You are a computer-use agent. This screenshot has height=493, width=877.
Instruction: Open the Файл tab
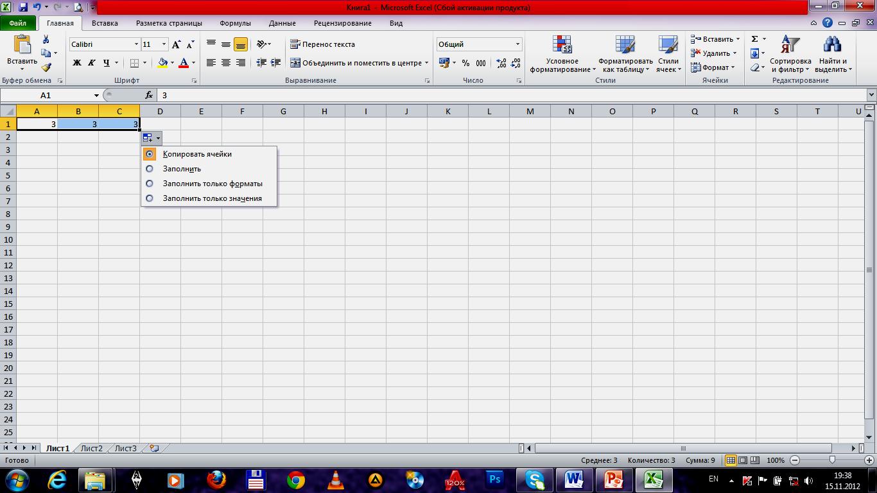pyautogui.click(x=18, y=23)
